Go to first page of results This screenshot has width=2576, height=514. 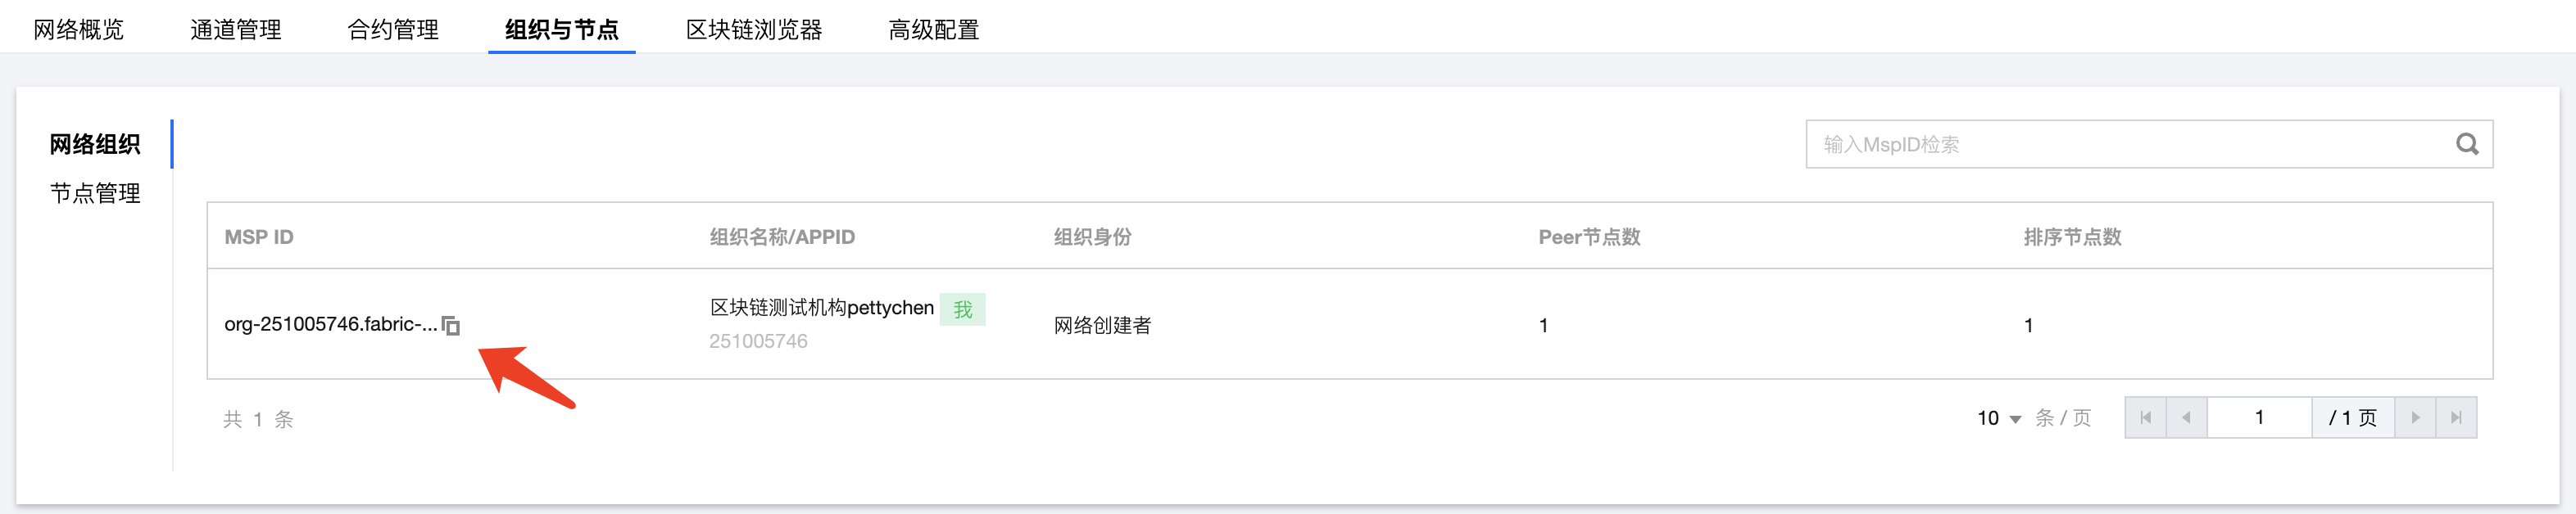2145,418
